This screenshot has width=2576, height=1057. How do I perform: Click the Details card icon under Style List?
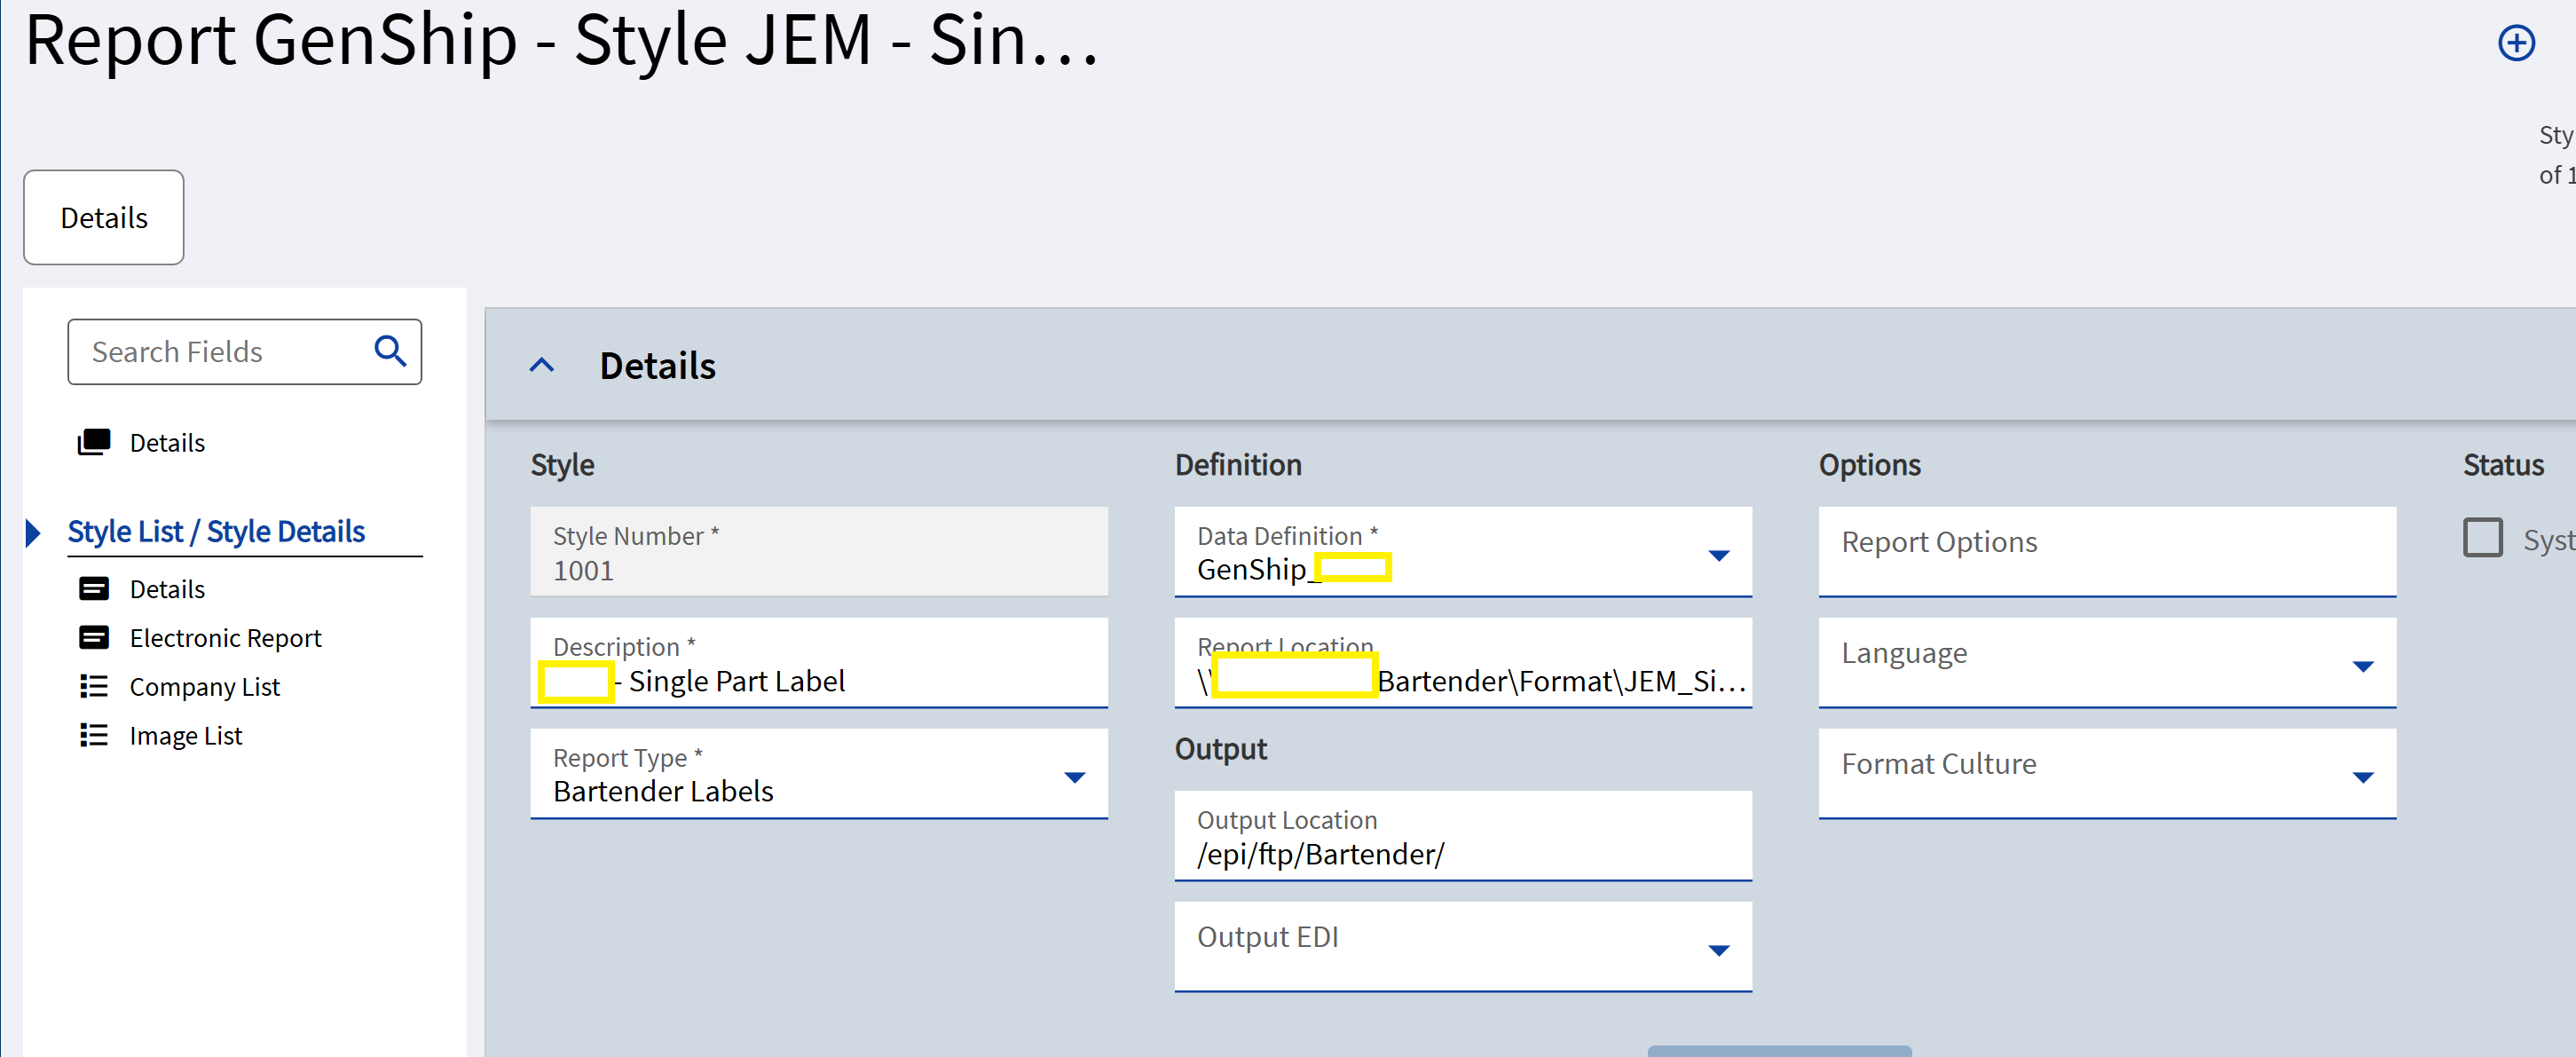[x=94, y=588]
